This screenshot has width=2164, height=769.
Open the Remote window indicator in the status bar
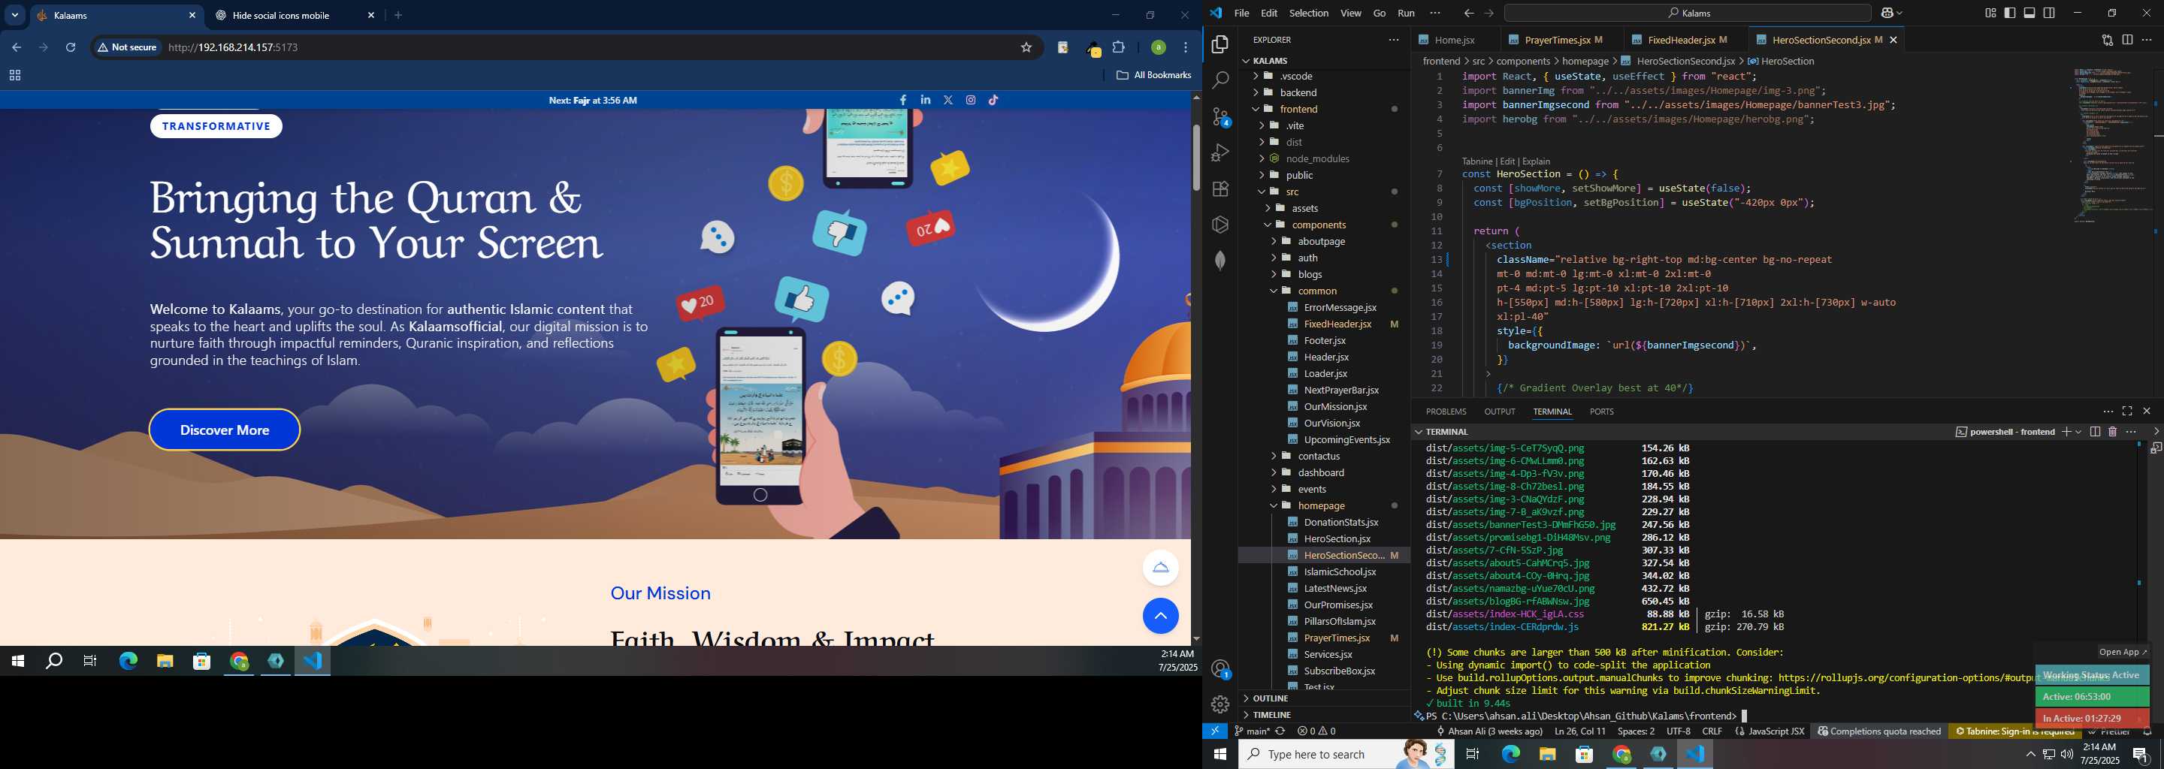point(1215,731)
